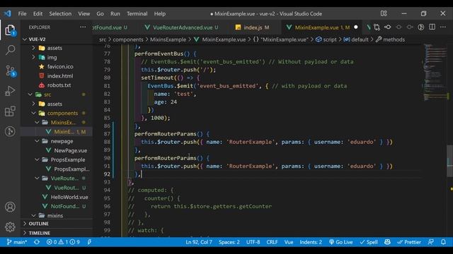
Task: Click the code minimap preview
Action: (x=435, y=72)
